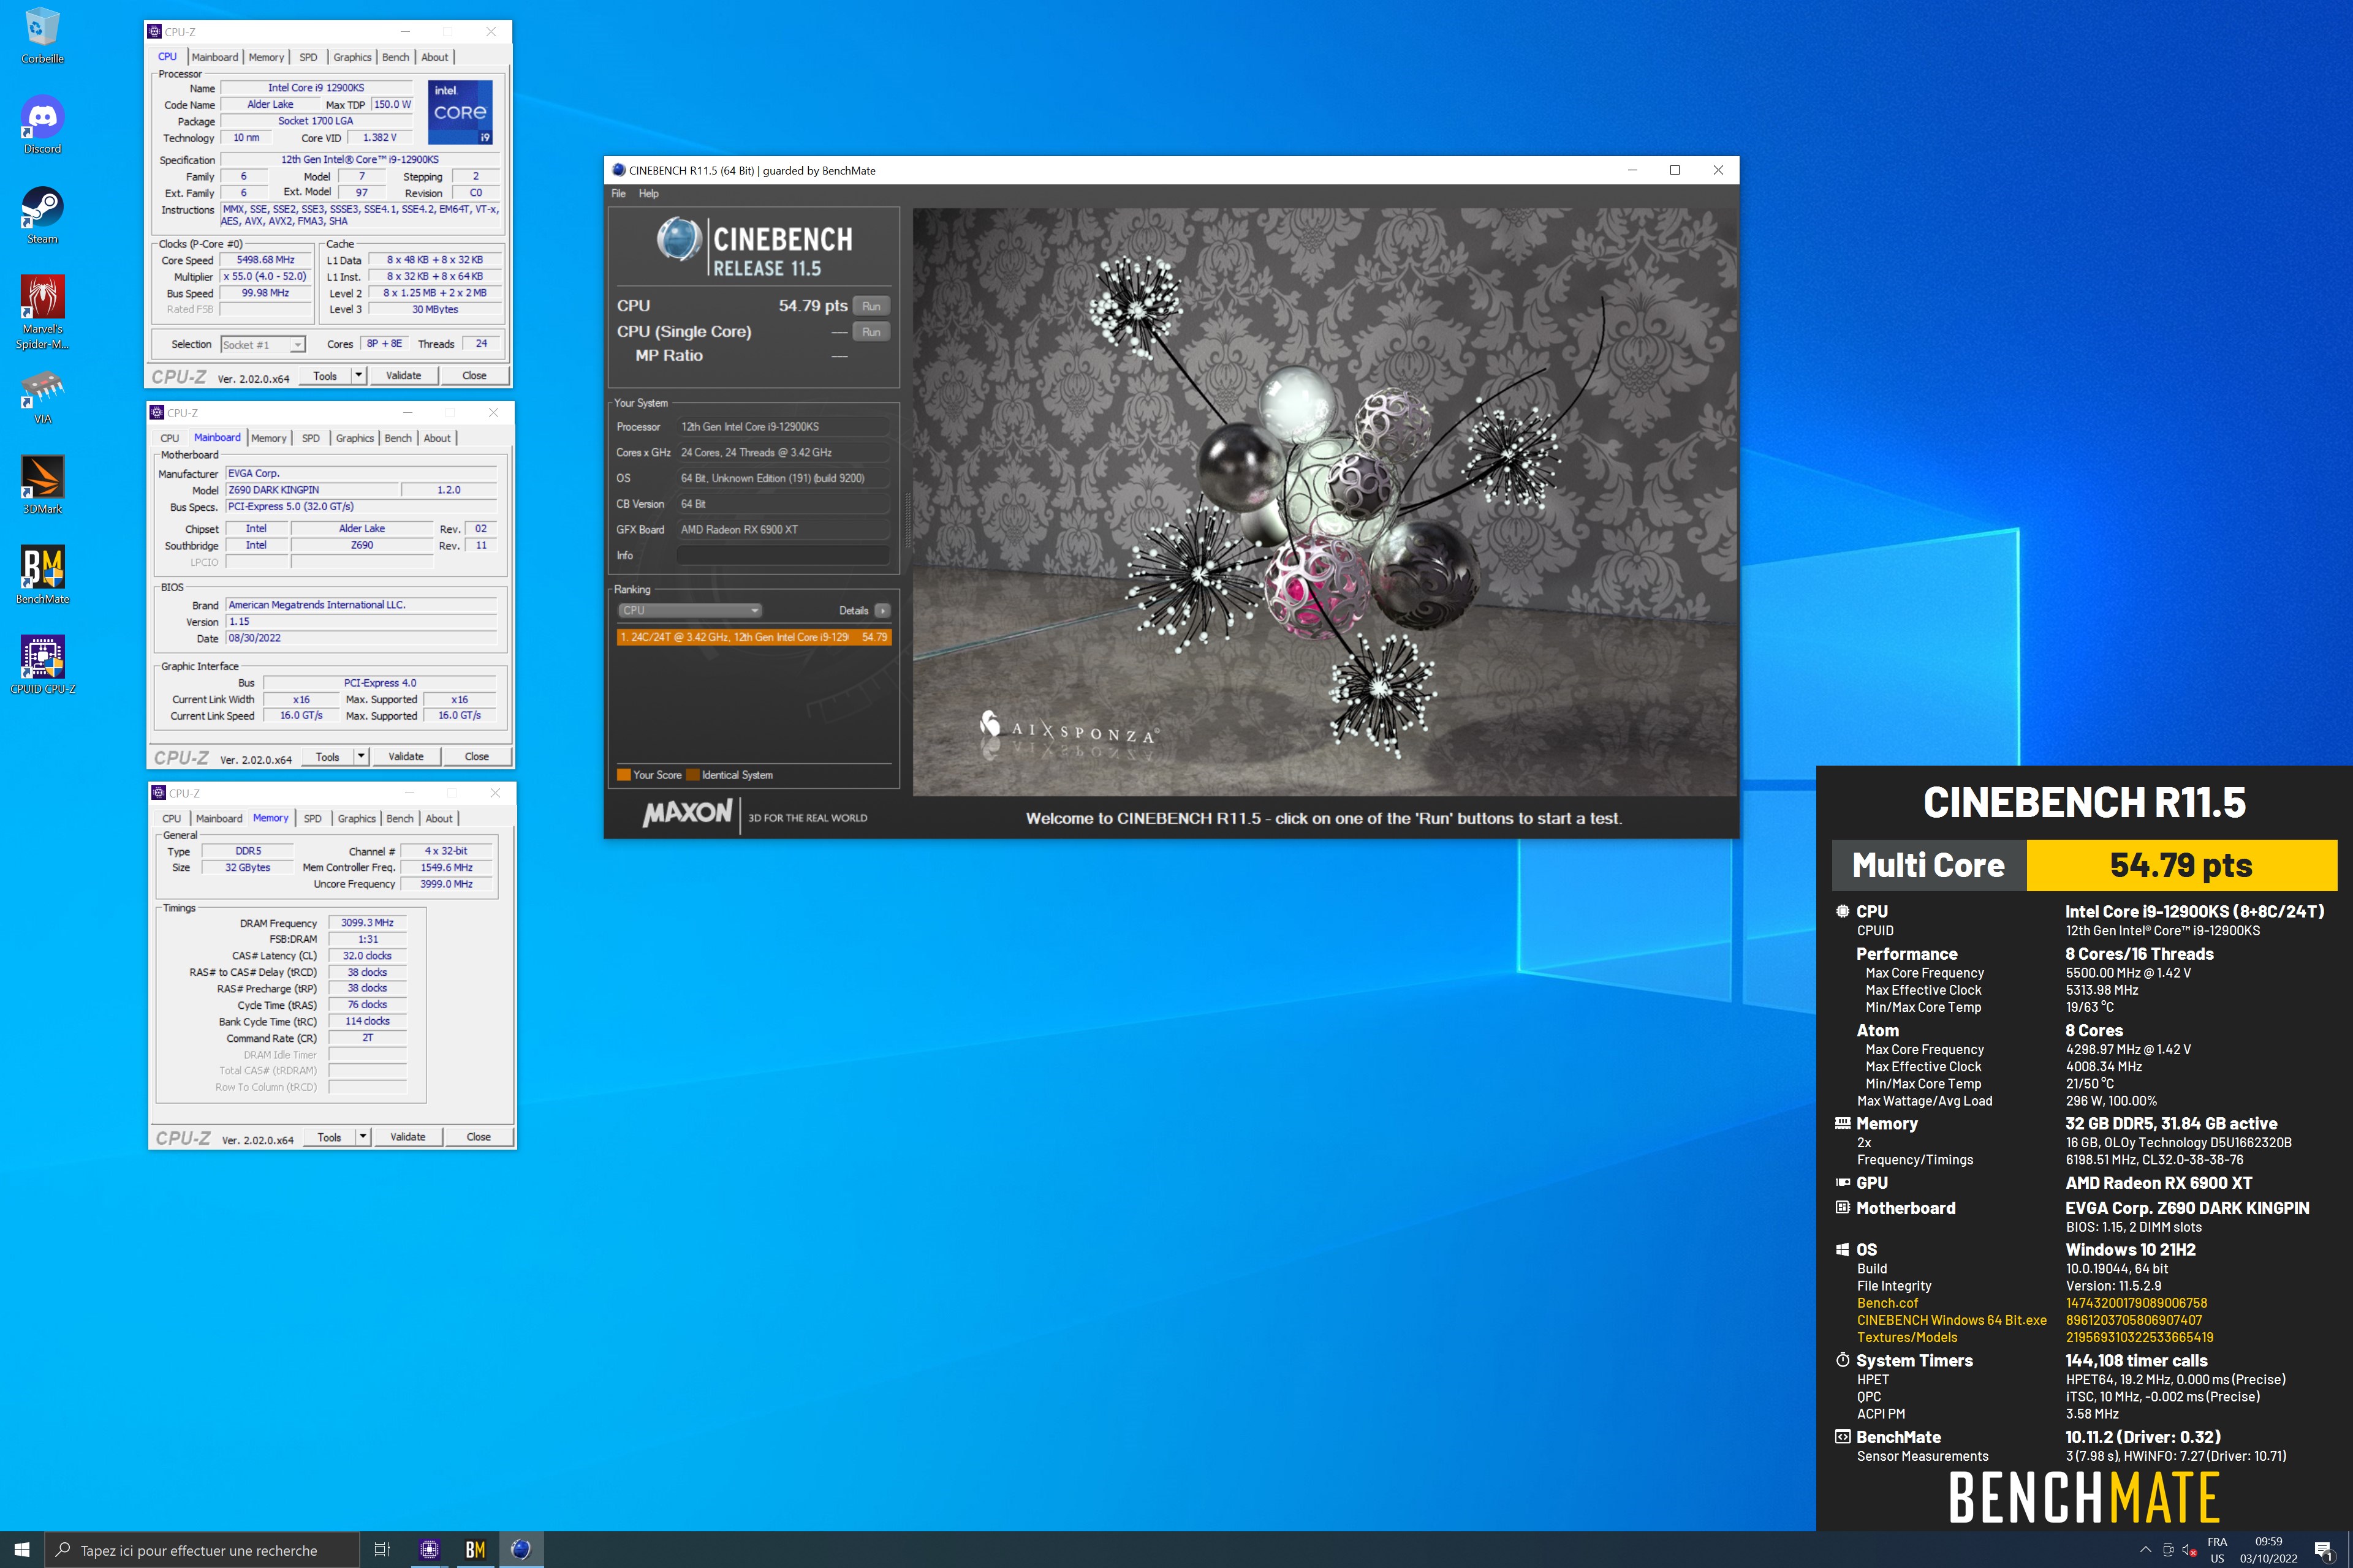Image resolution: width=2353 pixels, height=1568 pixels.
Task: Launch the Discord desktop shortcut
Action: [x=42, y=125]
